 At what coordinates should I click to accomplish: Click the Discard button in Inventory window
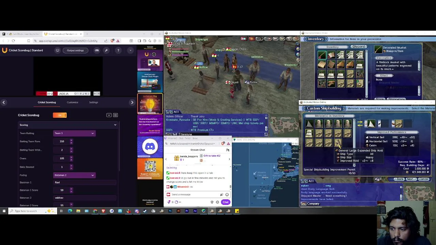[358, 47]
